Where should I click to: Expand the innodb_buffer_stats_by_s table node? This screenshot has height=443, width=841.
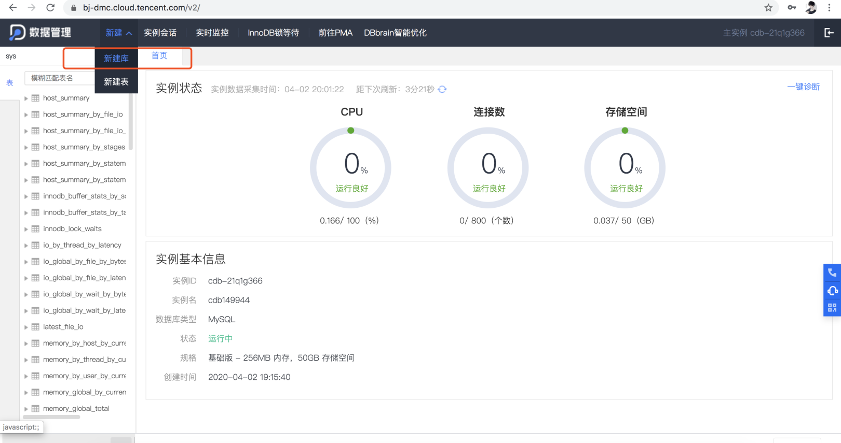26,196
